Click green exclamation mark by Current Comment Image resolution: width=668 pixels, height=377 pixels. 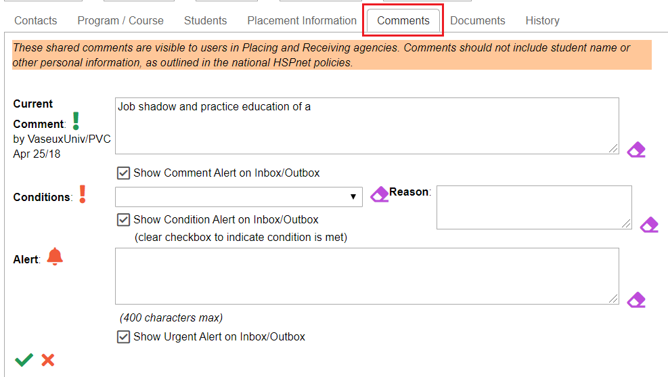point(76,121)
